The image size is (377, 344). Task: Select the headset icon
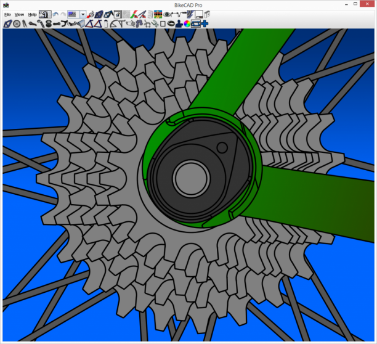49,24
